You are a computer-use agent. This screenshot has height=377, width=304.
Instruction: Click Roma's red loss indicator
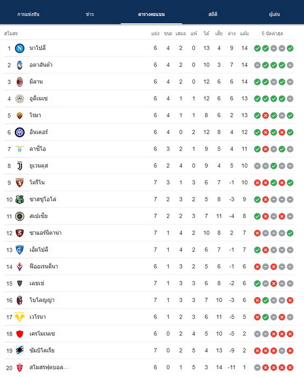coord(266,116)
